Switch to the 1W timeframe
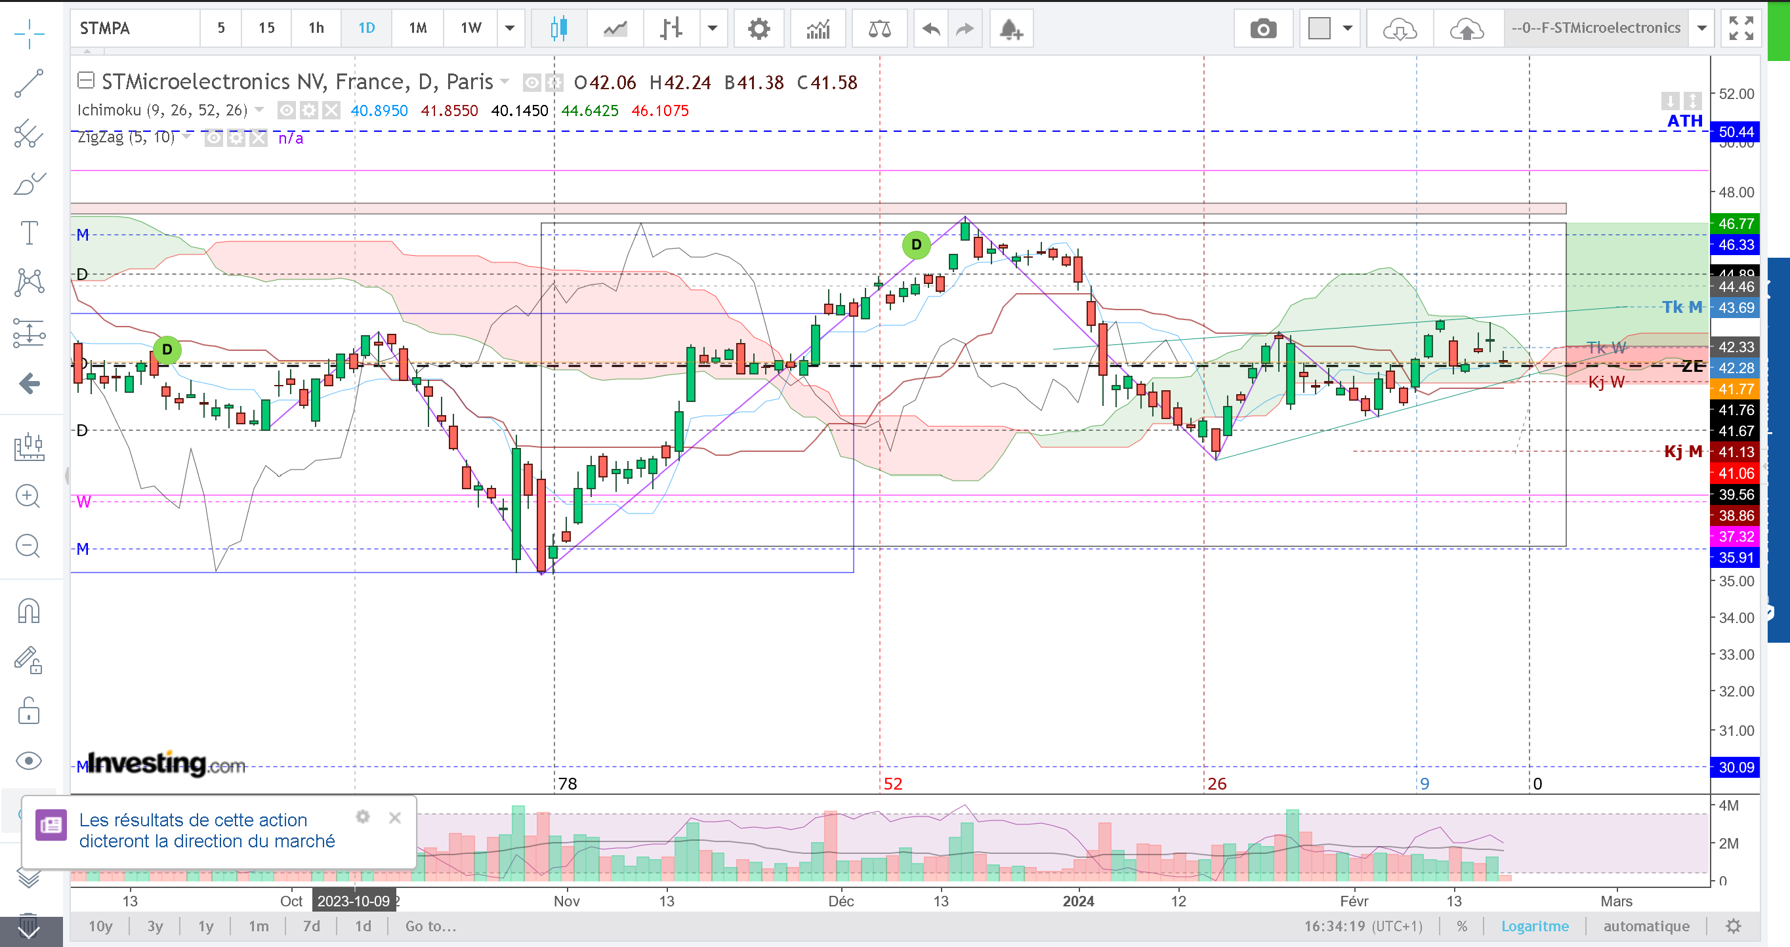Image resolution: width=1790 pixels, height=947 pixels. (470, 28)
